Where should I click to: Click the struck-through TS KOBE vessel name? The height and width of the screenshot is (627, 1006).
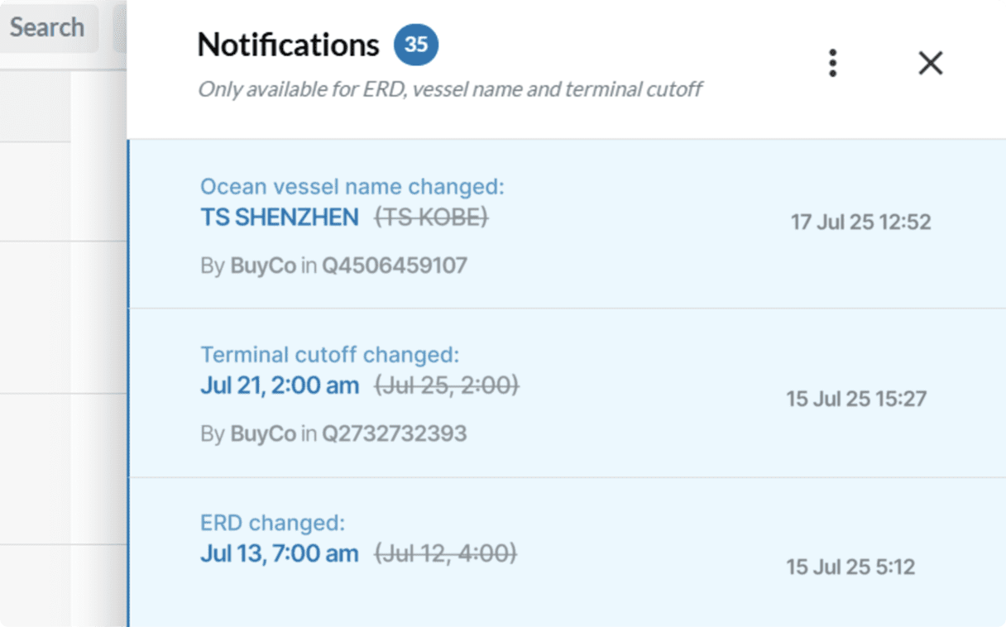point(431,218)
